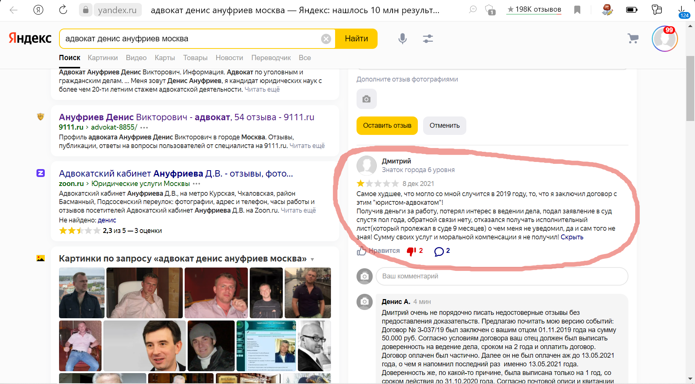Viewport: 695px width, 384px height.
Task: Click the Найти search button
Action: coord(356,39)
